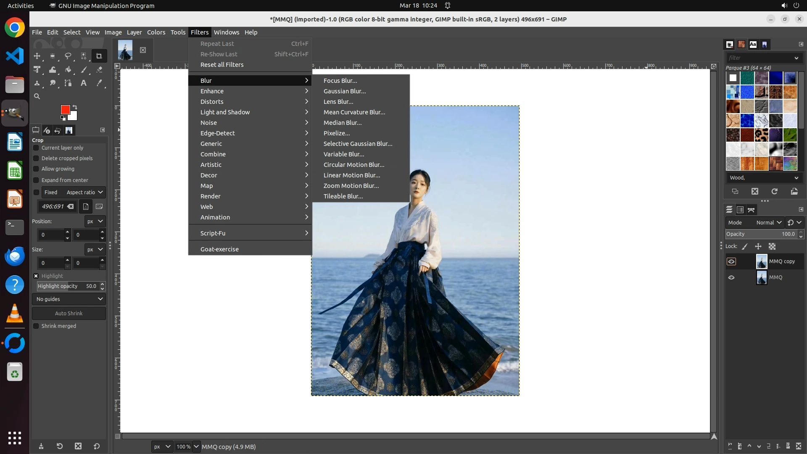Viewport: 807px width, 454px height.
Task: Select the Paintbrush tool
Action: tap(84, 70)
